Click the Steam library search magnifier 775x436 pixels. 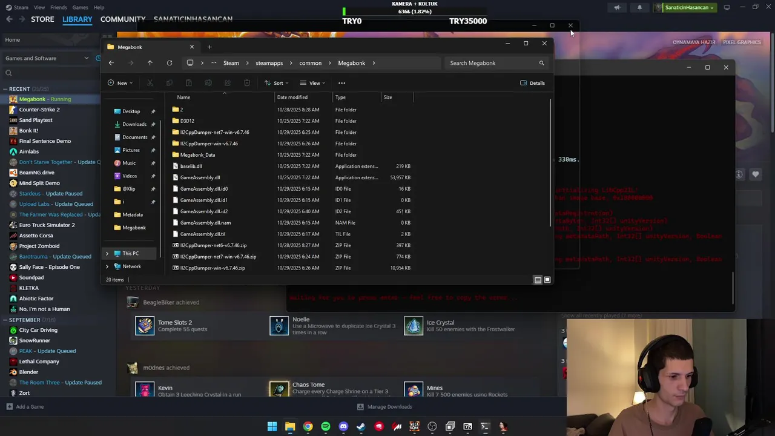(x=8, y=73)
